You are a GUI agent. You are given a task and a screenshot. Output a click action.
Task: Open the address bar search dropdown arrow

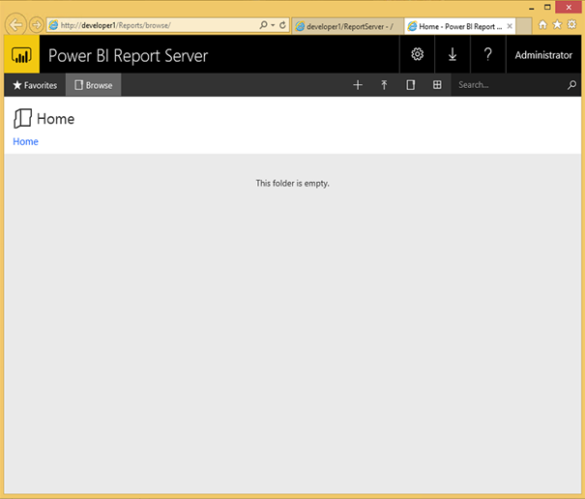pyautogui.click(x=273, y=25)
